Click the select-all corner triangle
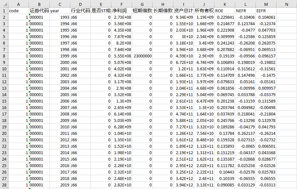This screenshot has height=189, width=297. pos(5,4)
